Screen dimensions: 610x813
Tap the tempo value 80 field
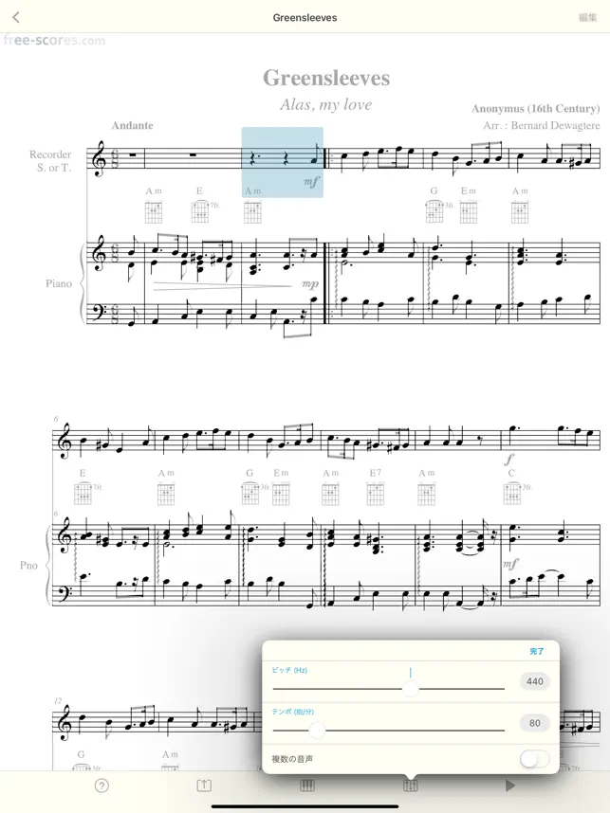point(535,723)
